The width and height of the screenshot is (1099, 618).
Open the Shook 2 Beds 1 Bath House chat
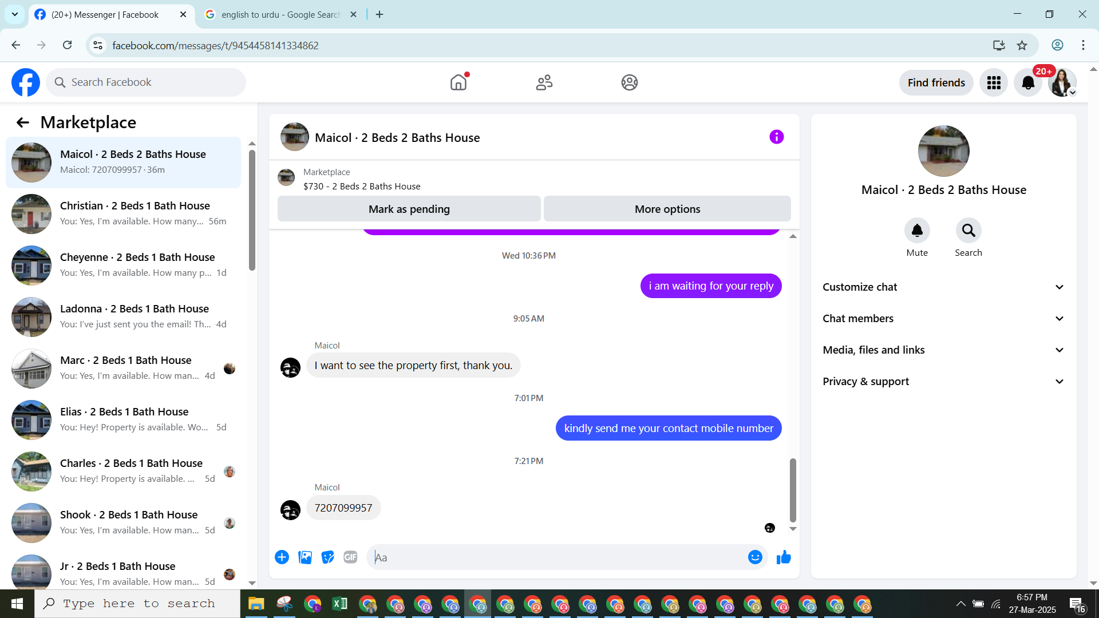(123, 523)
